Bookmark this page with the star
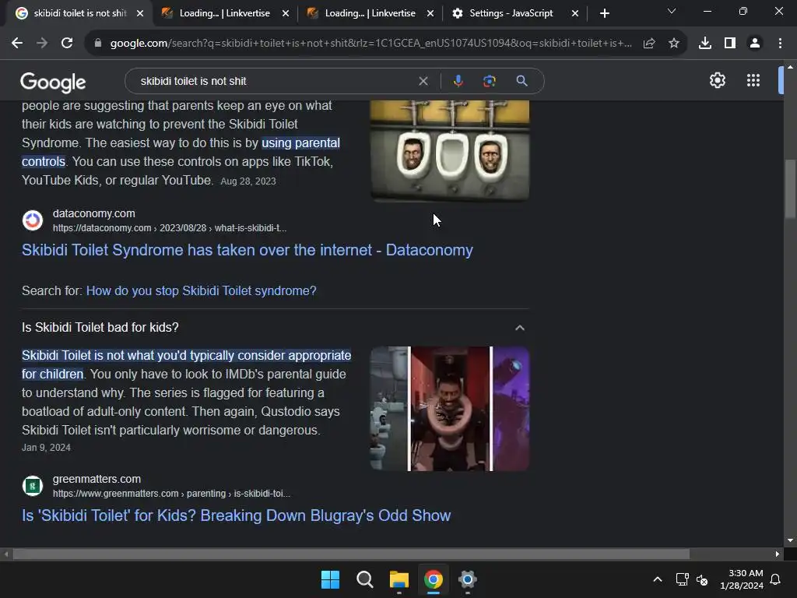The width and height of the screenshot is (797, 598). [x=674, y=44]
